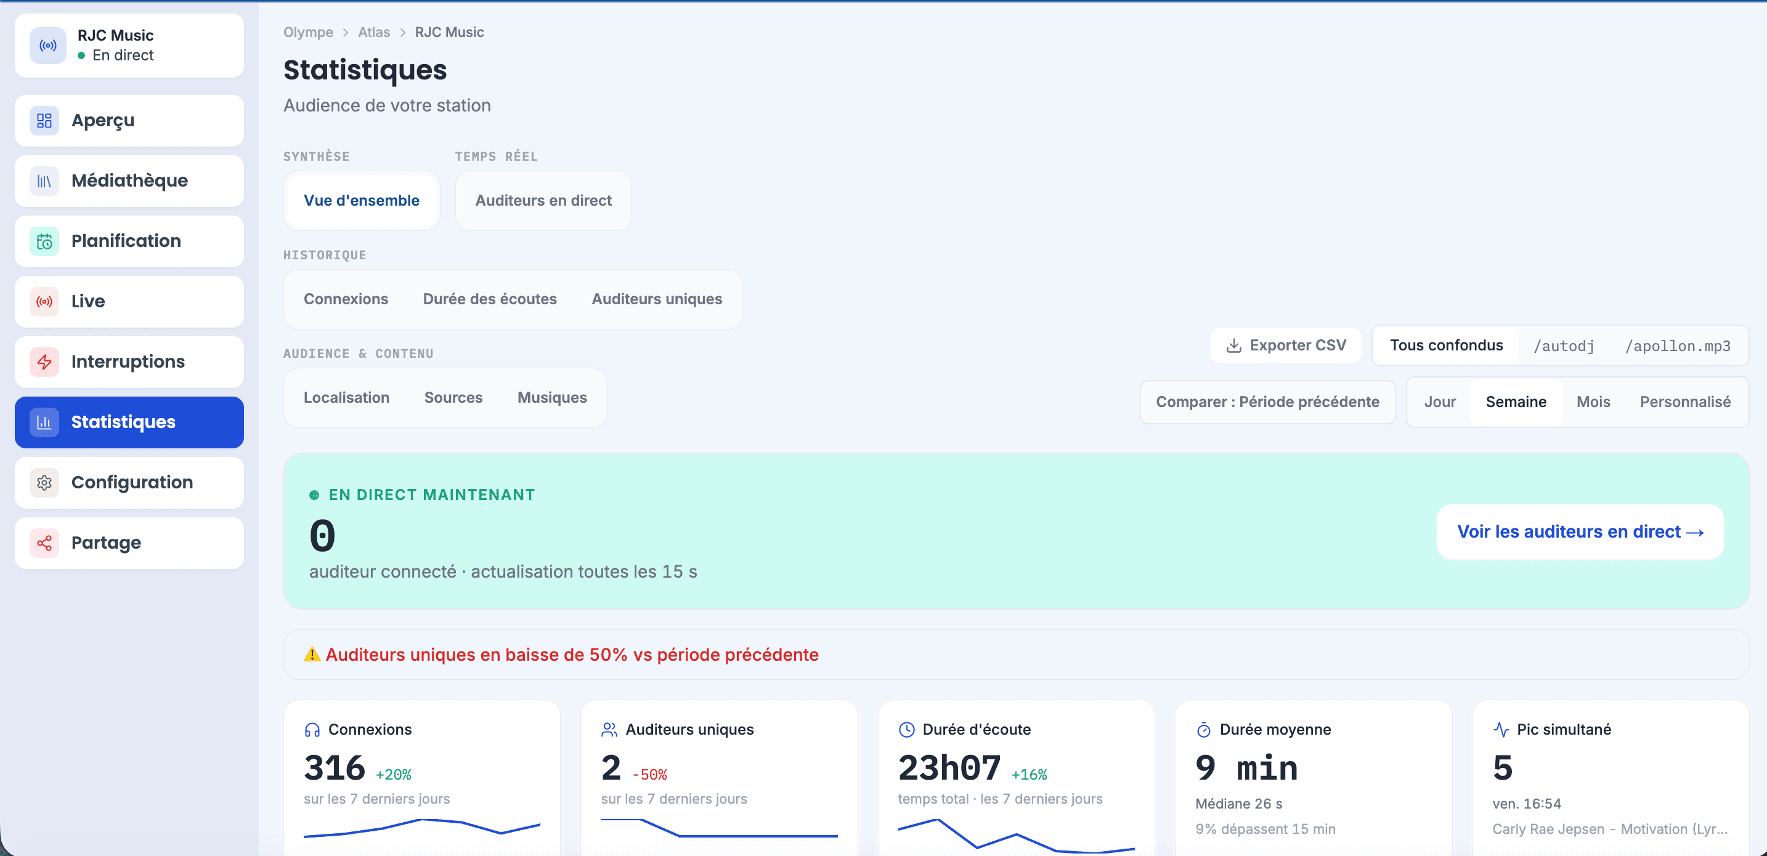Click the Planification calendar icon
This screenshot has width=1767, height=856.
[44, 241]
